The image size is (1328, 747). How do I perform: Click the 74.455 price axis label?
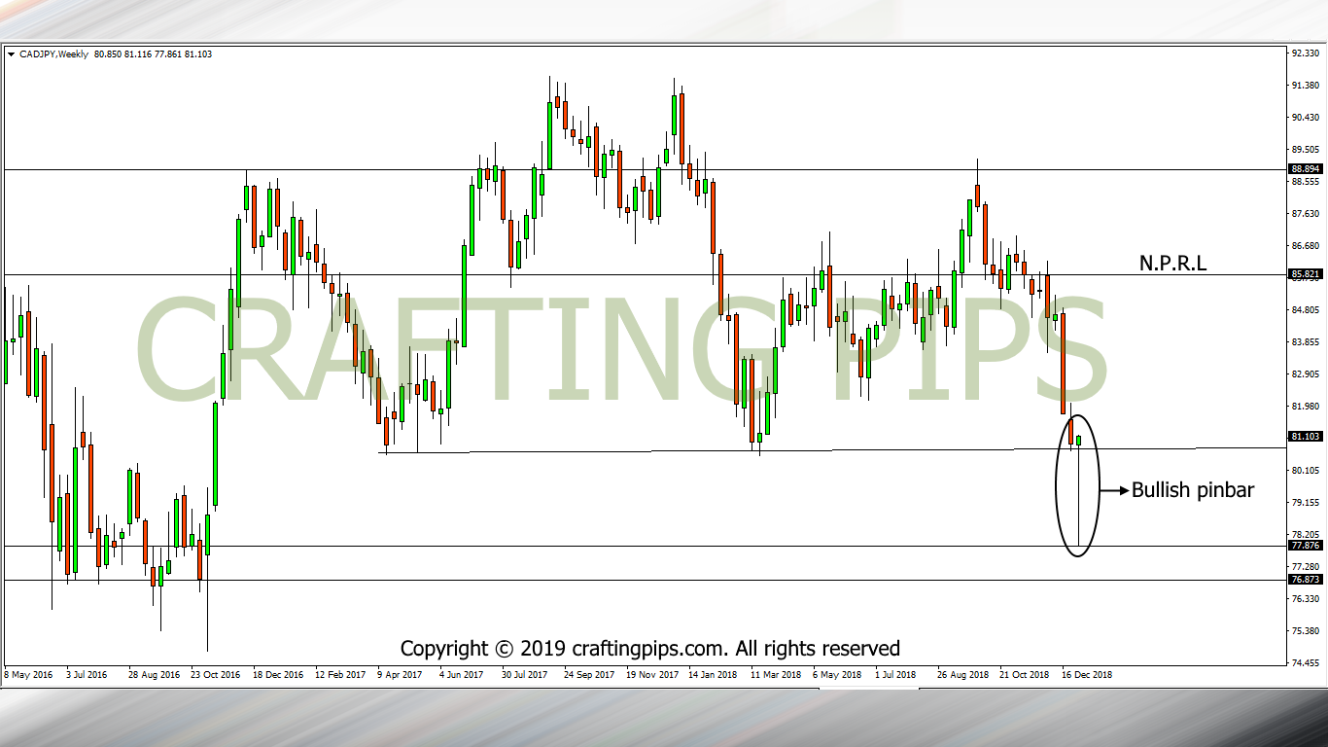[x=1305, y=663]
